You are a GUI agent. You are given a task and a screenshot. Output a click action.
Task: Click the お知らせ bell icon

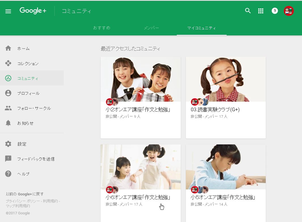pyautogui.click(x=8, y=123)
